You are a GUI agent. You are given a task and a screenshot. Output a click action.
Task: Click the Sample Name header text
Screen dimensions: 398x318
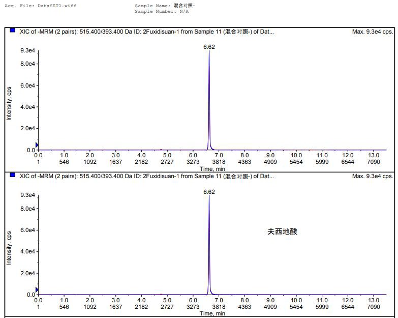point(165,6)
